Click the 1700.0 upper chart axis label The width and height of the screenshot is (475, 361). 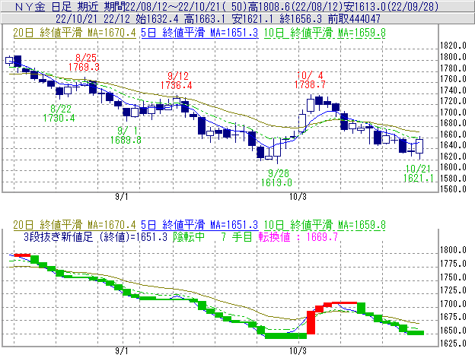pyautogui.click(x=453, y=112)
